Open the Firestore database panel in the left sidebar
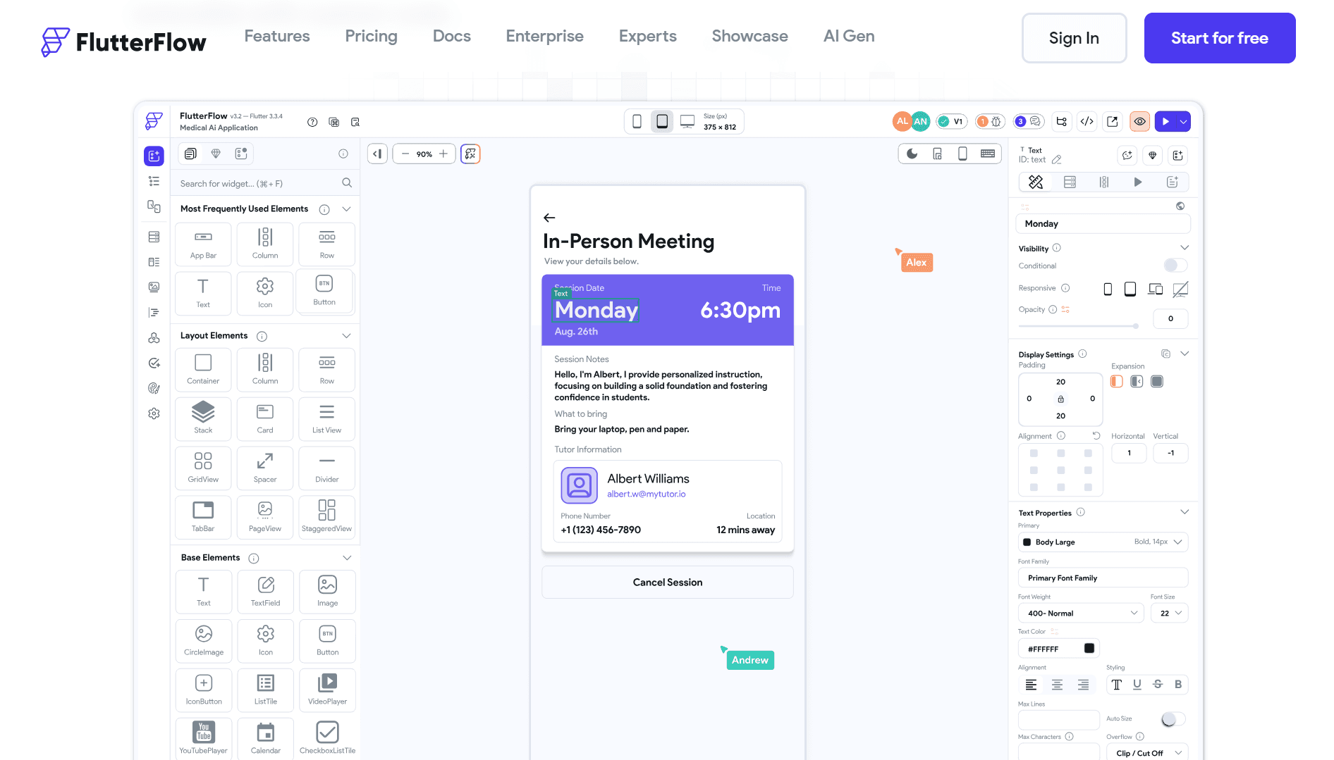The height and width of the screenshot is (760, 1334). click(x=154, y=237)
